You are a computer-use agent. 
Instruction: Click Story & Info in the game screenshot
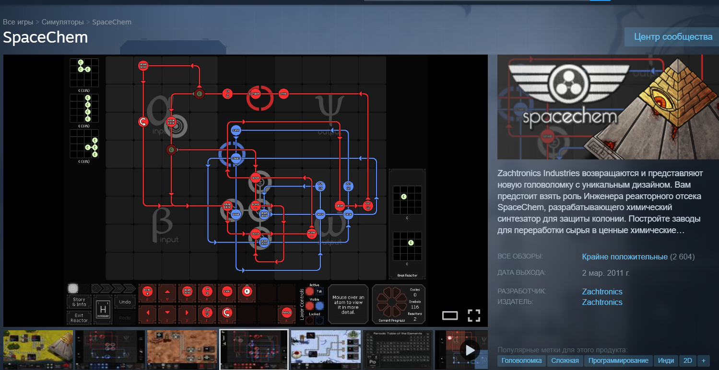tap(79, 302)
